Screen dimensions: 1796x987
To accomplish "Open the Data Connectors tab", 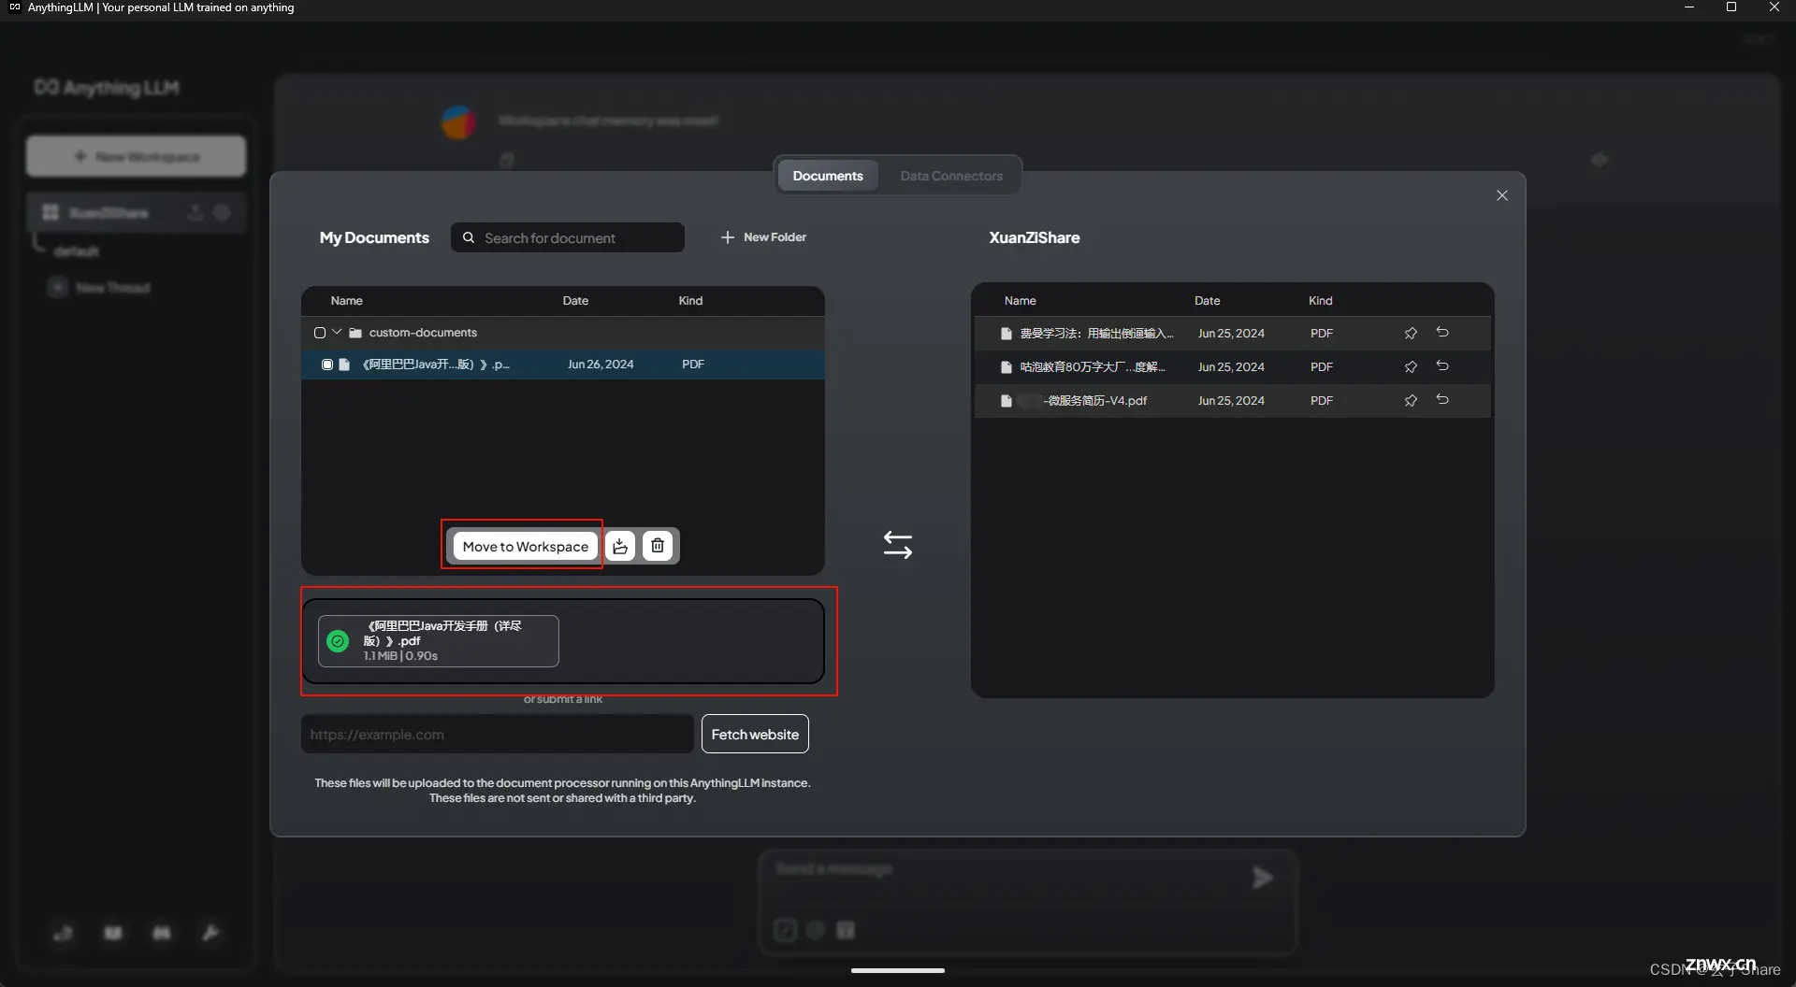I will click(x=951, y=176).
